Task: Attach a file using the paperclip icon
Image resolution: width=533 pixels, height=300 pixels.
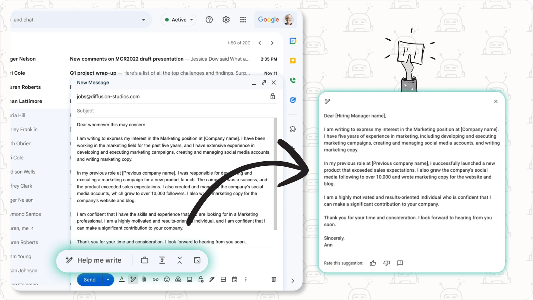Action: pos(144,279)
